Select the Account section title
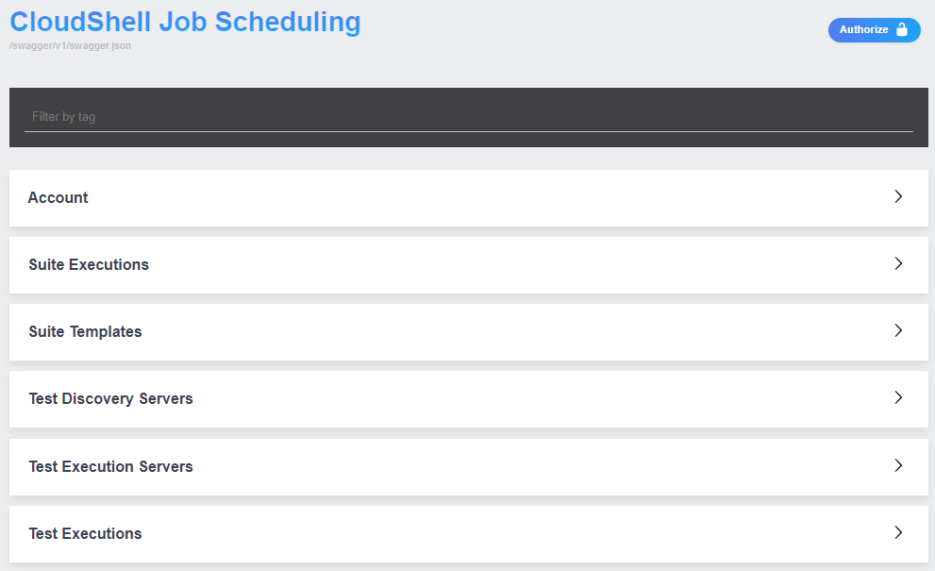Viewport: 935px width, 571px height. 58,197
